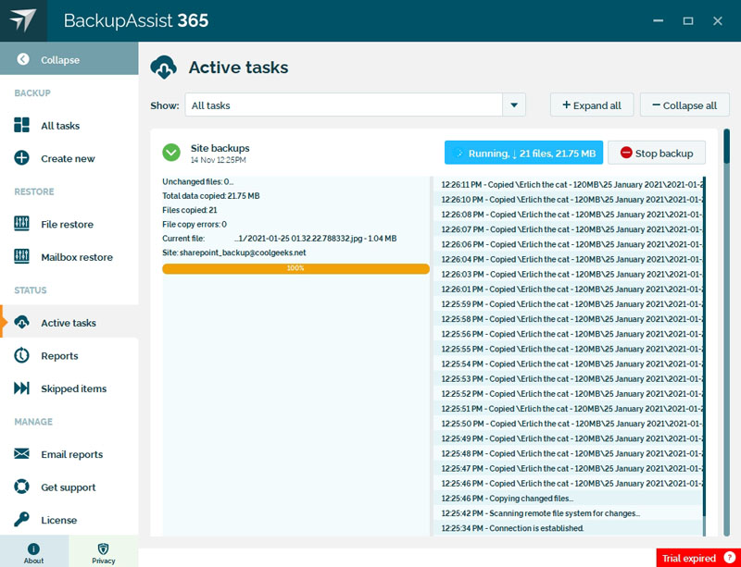Minimize the BackupAssist 365 window

click(658, 20)
